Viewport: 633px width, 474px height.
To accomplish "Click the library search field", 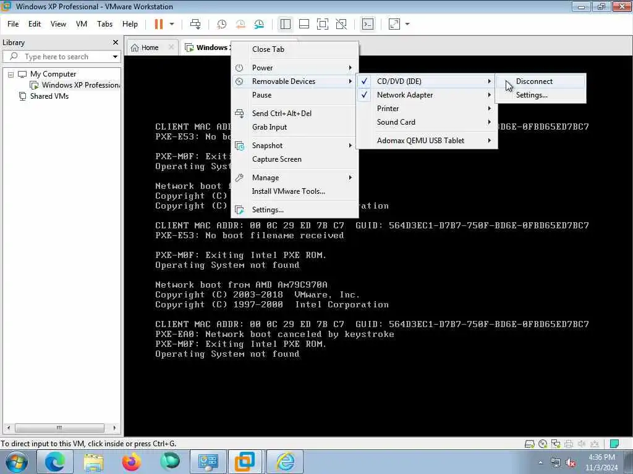I will click(x=61, y=57).
